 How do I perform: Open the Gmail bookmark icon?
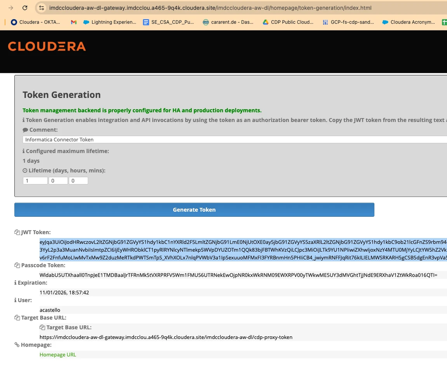click(x=73, y=22)
